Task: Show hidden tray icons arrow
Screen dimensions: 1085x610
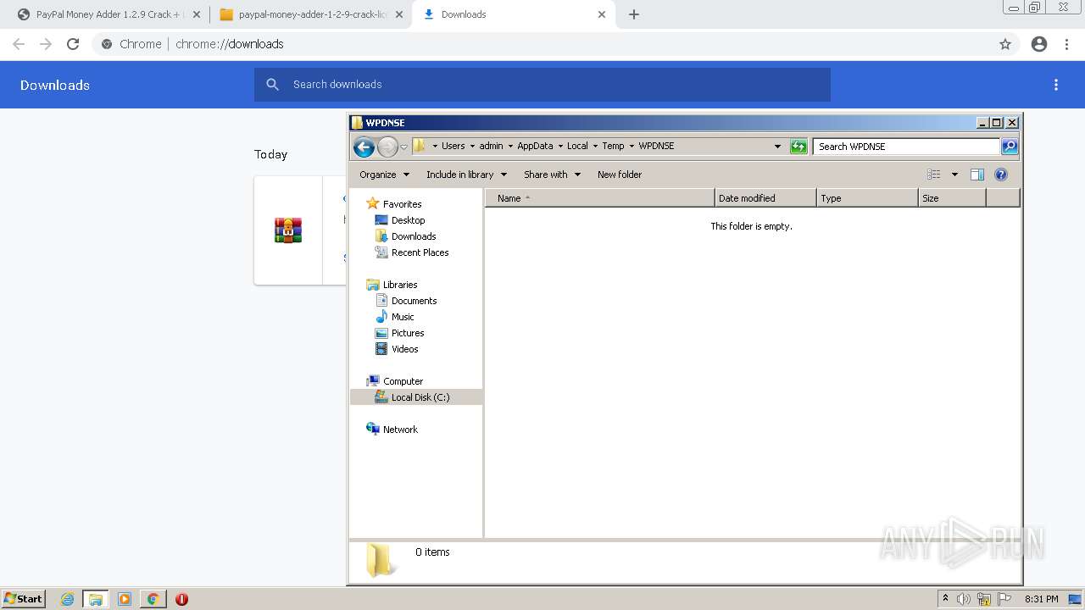Action: 945,599
